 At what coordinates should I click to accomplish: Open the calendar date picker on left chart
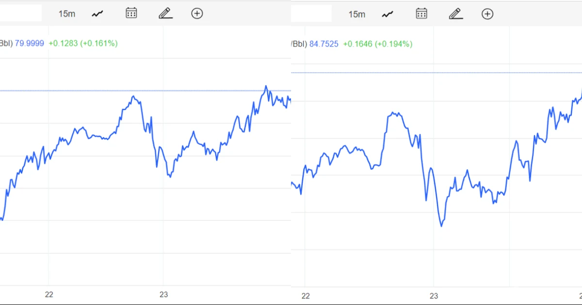click(x=131, y=13)
